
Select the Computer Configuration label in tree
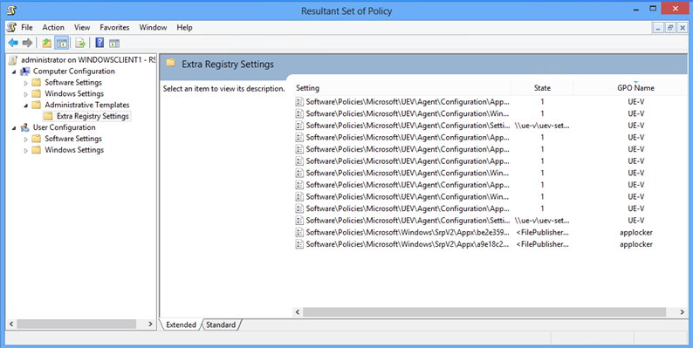(74, 72)
